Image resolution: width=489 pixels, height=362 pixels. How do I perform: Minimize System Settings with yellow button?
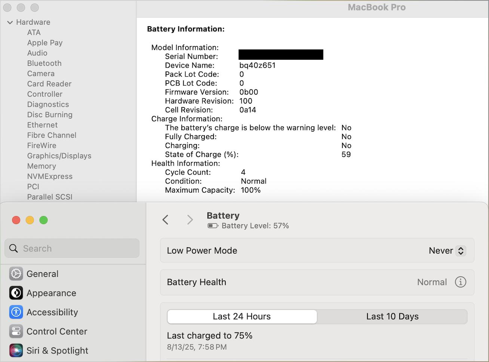(x=30, y=220)
